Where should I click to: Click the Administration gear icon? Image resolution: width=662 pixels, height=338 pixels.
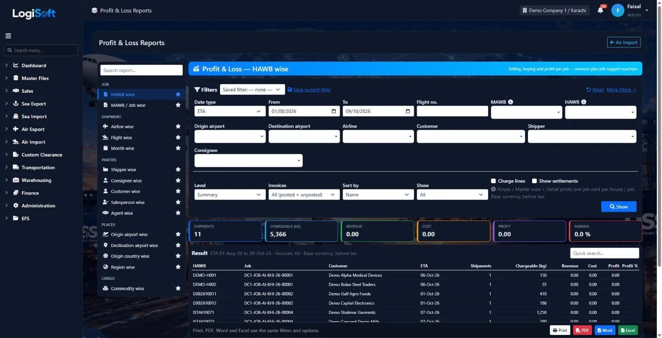16,206
